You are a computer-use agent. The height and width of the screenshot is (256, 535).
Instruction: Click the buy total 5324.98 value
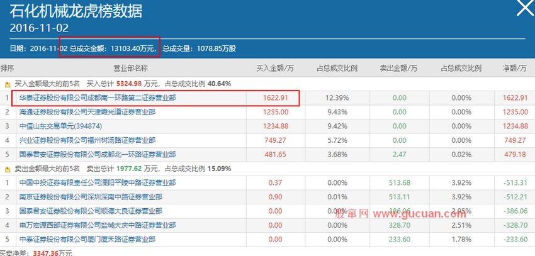point(129,83)
